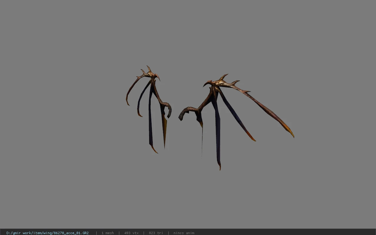This screenshot has height=235, width=376.
Task: Click the '493 vtx' vertex count
Action: (131, 233)
